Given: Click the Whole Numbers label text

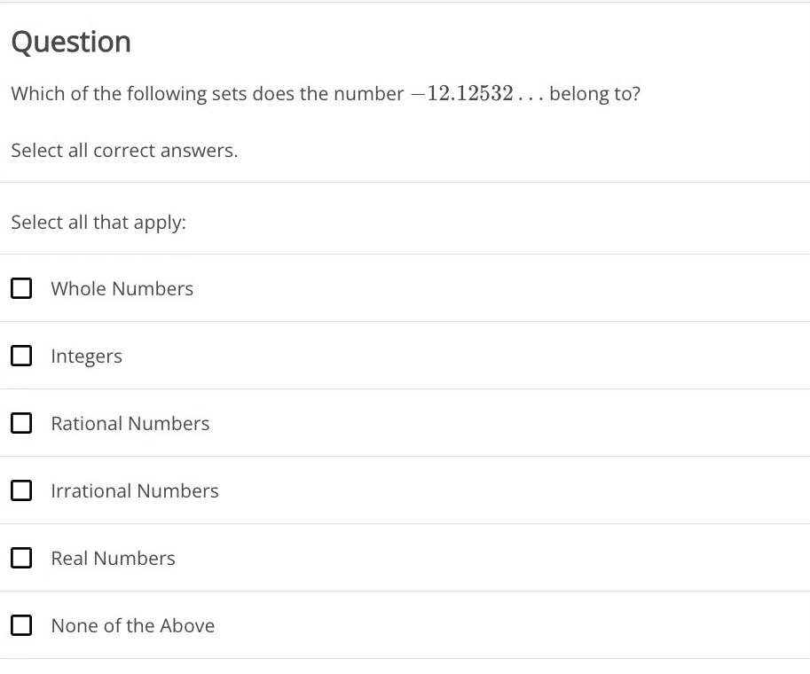Looking at the screenshot, I should [x=122, y=288].
